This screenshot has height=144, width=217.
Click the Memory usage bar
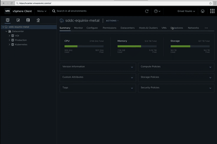point(137,46)
